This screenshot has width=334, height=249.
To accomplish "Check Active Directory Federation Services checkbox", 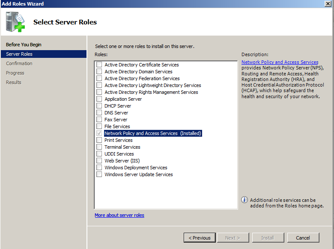I will pos(99,78).
